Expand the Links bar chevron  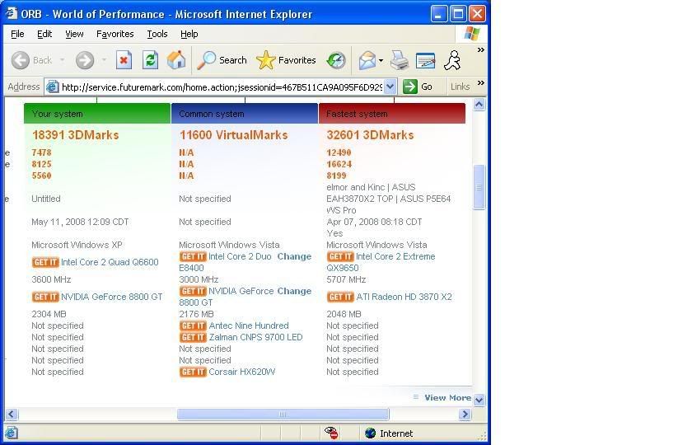pos(480,83)
